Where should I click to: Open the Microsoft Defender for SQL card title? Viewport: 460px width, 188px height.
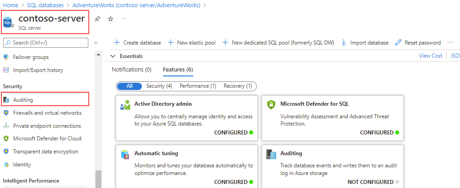pos(314,103)
